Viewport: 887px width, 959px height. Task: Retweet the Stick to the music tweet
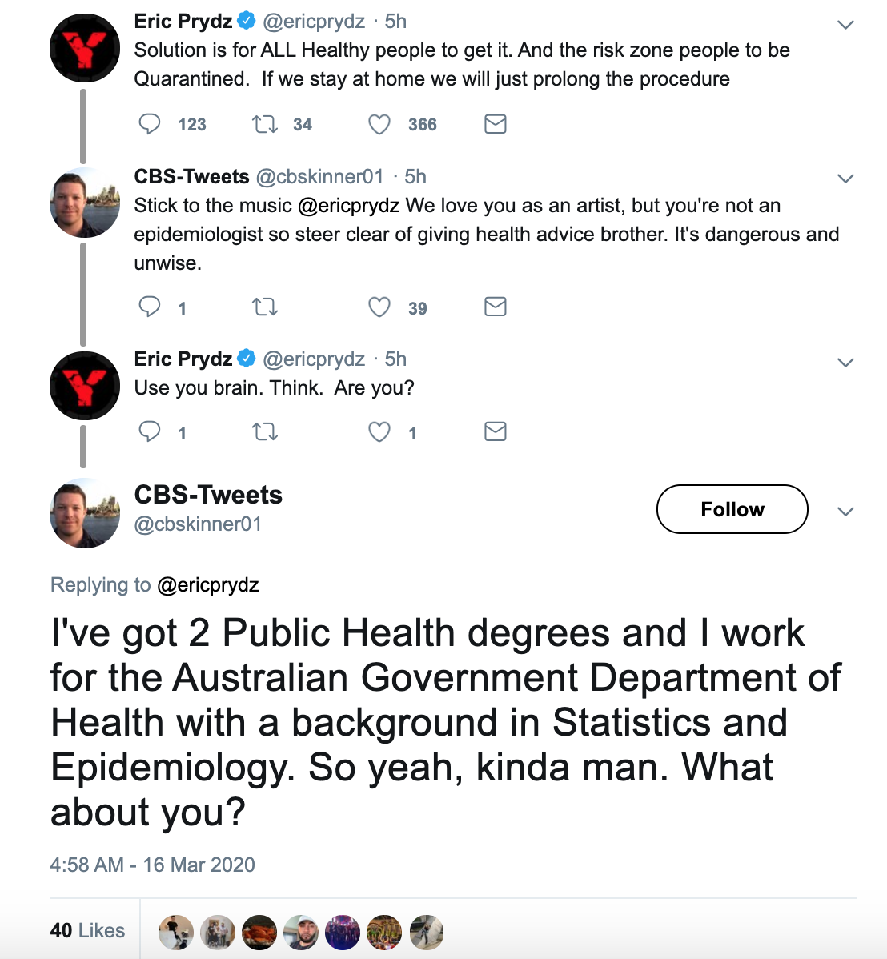[x=265, y=307]
